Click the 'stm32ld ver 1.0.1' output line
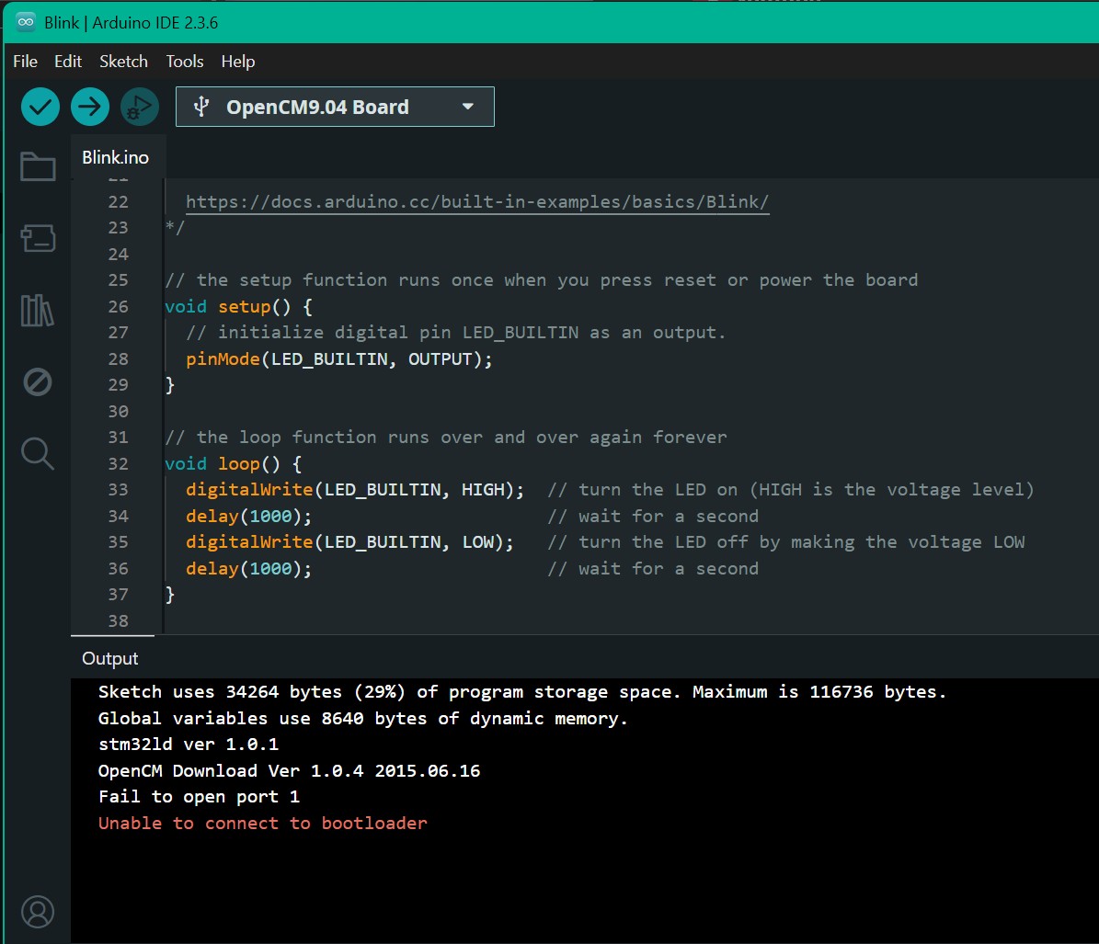Viewport: 1099px width, 944px height. (189, 745)
